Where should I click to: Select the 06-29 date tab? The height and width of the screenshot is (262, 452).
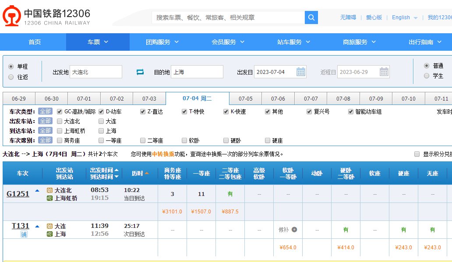click(19, 98)
